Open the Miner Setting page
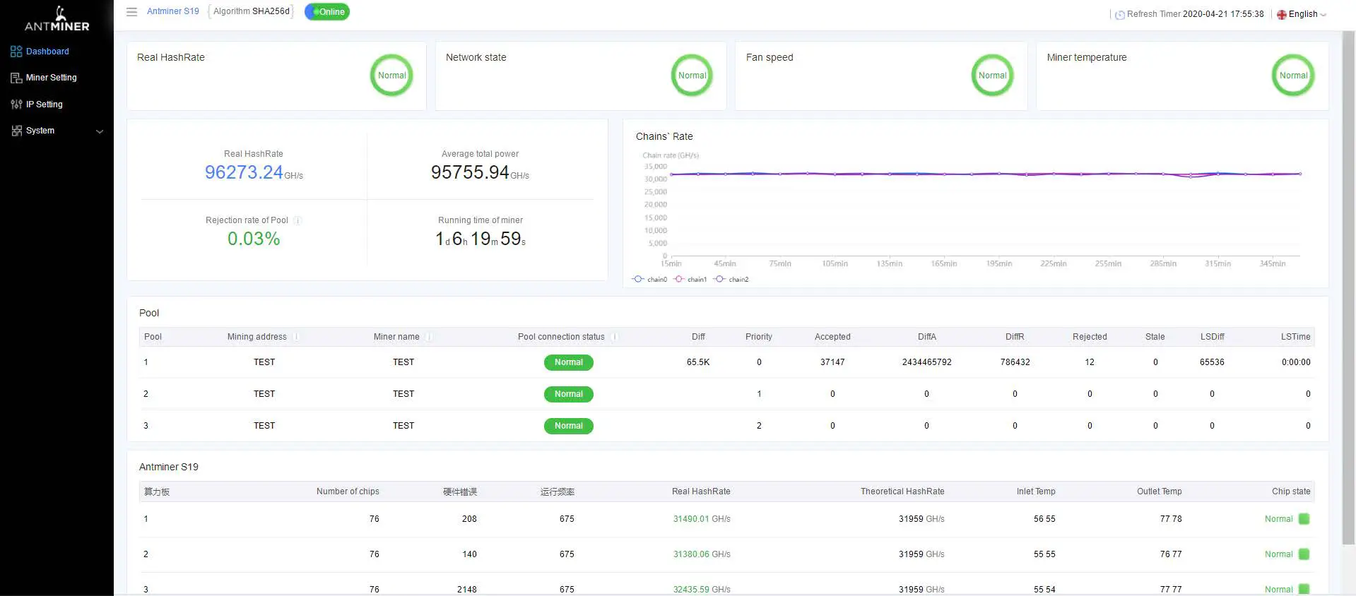 (51, 78)
